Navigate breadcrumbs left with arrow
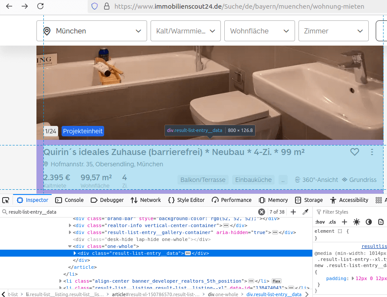This screenshot has width=387, height=297. (x=3, y=294)
